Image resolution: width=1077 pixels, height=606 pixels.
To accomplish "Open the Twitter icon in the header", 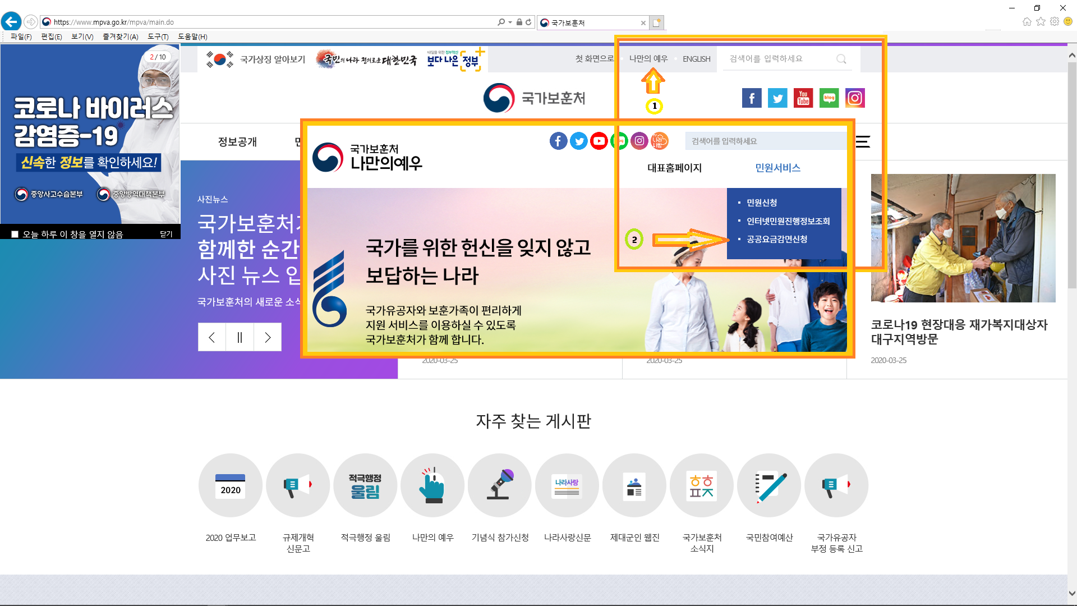I will [777, 98].
